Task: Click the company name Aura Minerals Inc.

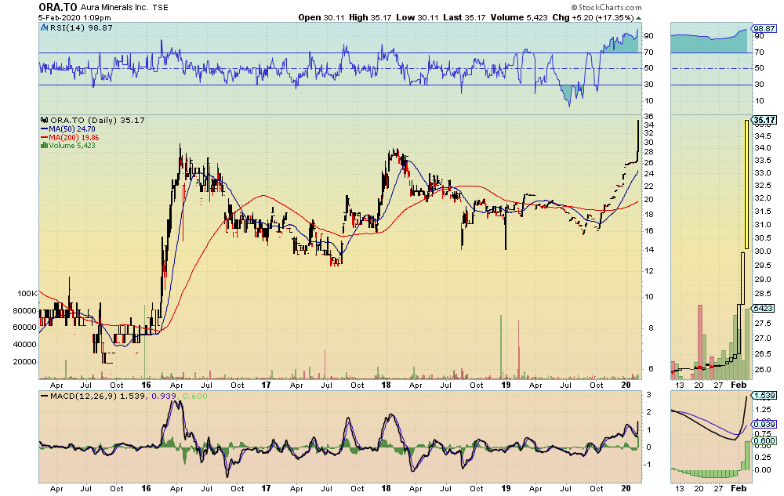Action: pyautogui.click(x=114, y=8)
